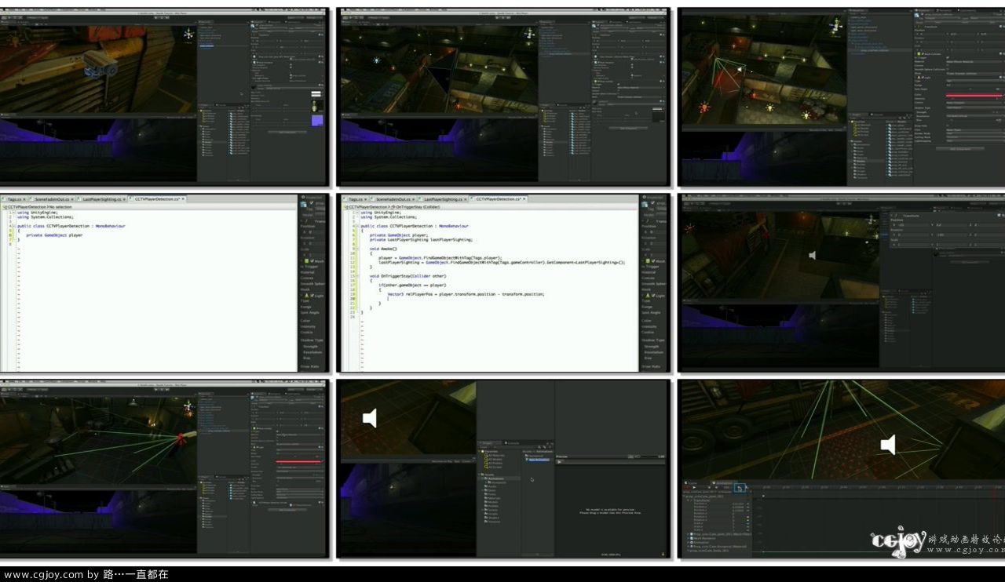Click the add keyframe icon in the Animation window
The image size is (1005, 582).
coord(738,489)
